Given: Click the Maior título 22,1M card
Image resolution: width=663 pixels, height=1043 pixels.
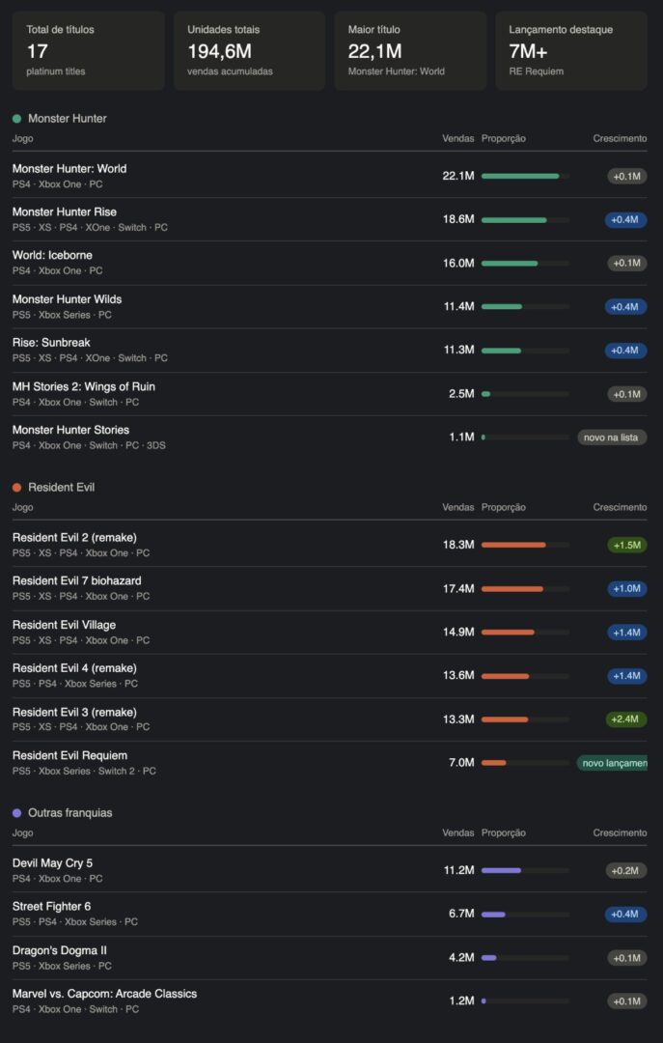Looking at the screenshot, I should pyautogui.click(x=410, y=50).
